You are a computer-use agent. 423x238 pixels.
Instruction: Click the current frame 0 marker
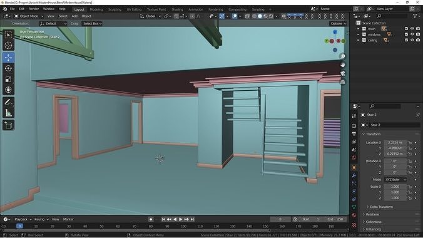point(19,226)
